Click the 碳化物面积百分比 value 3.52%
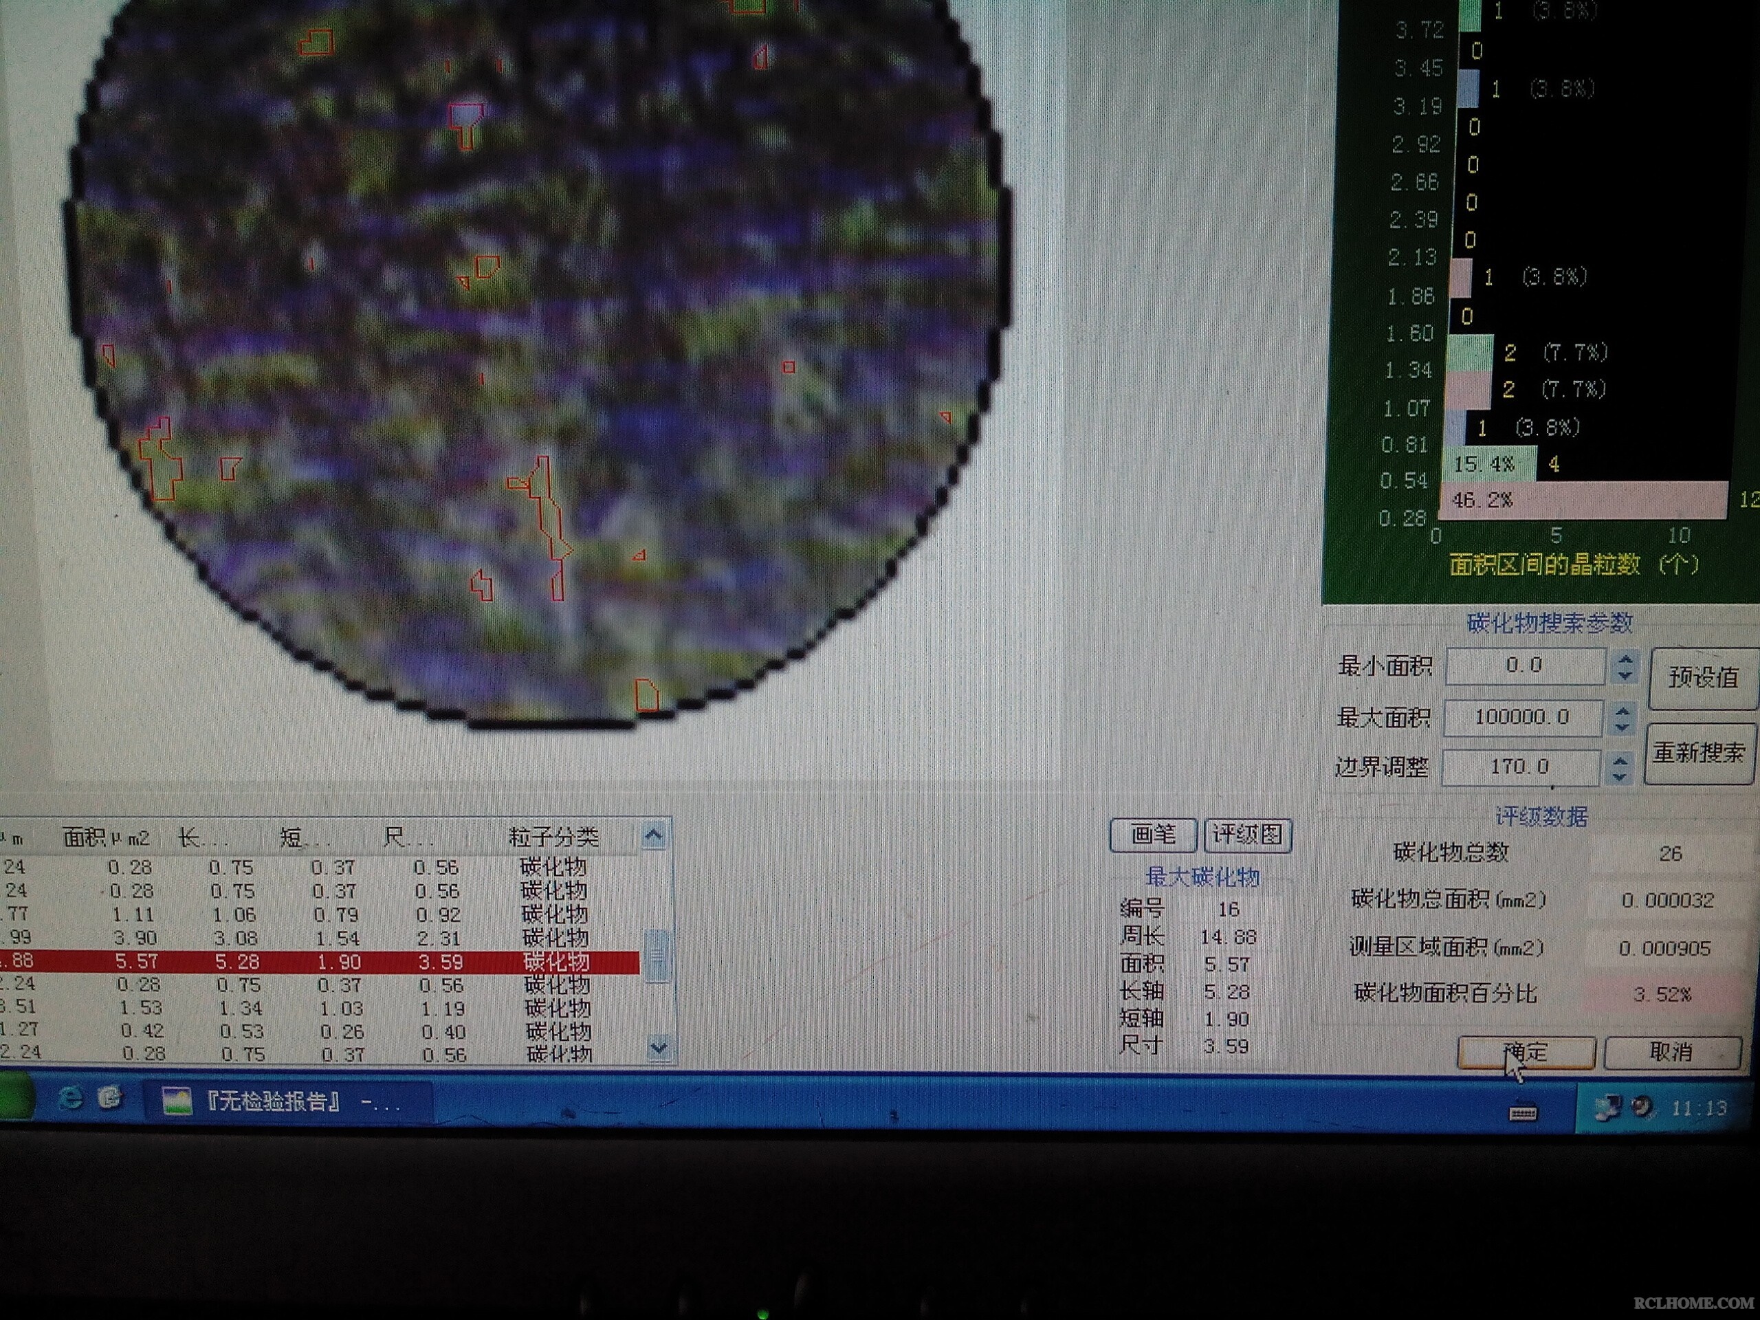 click(x=1663, y=995)
